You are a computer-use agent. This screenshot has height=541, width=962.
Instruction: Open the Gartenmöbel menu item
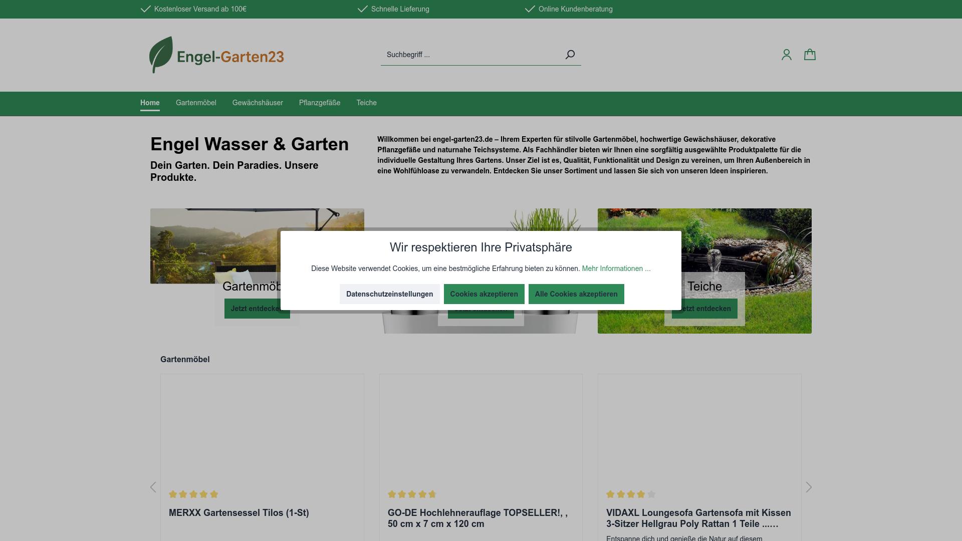pos(196,103)
